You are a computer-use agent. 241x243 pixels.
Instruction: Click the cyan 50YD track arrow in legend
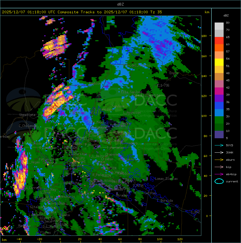[219, 145]
